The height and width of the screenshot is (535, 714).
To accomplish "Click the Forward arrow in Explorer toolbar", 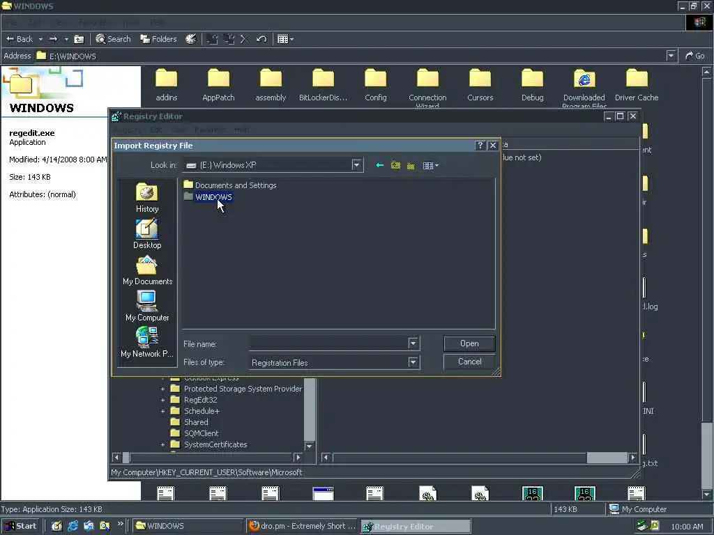I will pyautogui.click(x=53, y=39).
